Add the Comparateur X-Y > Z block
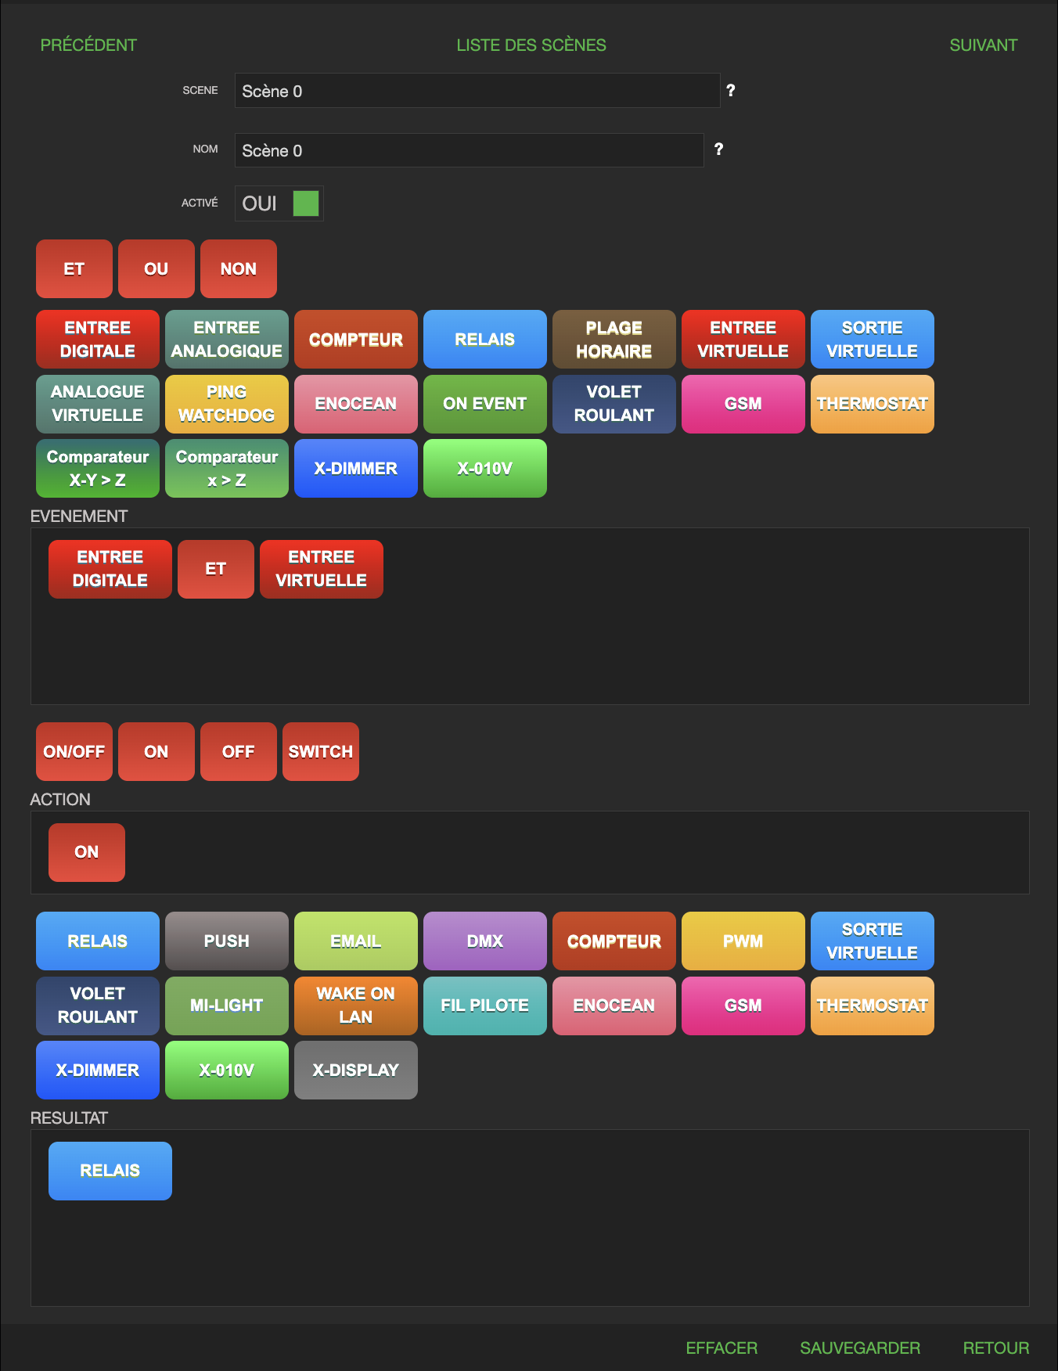The height and width of the screenshot is (1371, 1058). click(97, 469)
